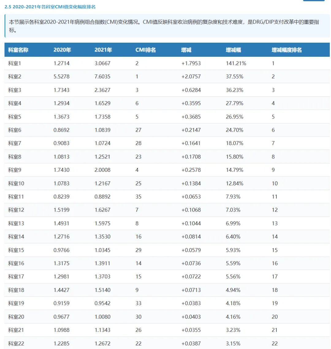
Task: Select the row label 科室12
Action: (16, 210)
